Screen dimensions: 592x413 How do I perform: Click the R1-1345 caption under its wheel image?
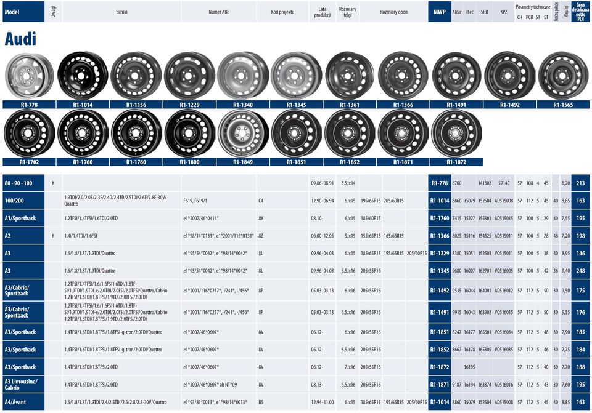(x=297, y=105)
